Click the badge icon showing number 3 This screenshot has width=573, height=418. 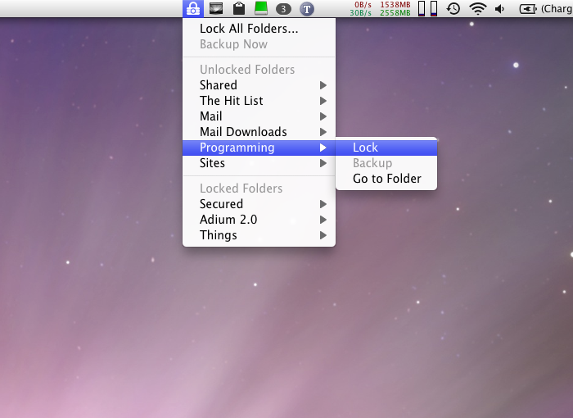click(283, 9)
